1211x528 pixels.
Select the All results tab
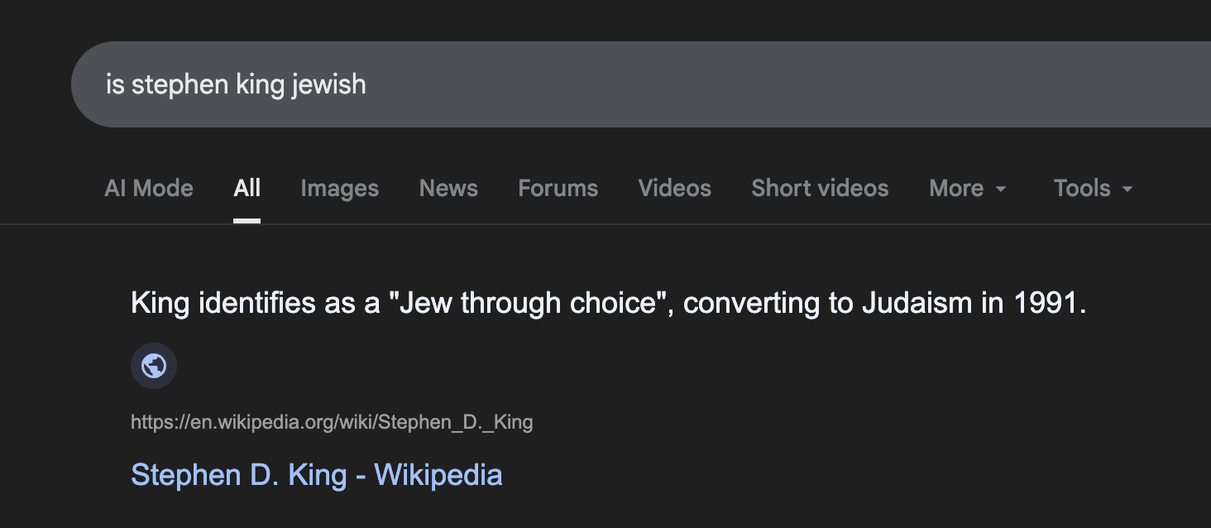tap(247, 189)
